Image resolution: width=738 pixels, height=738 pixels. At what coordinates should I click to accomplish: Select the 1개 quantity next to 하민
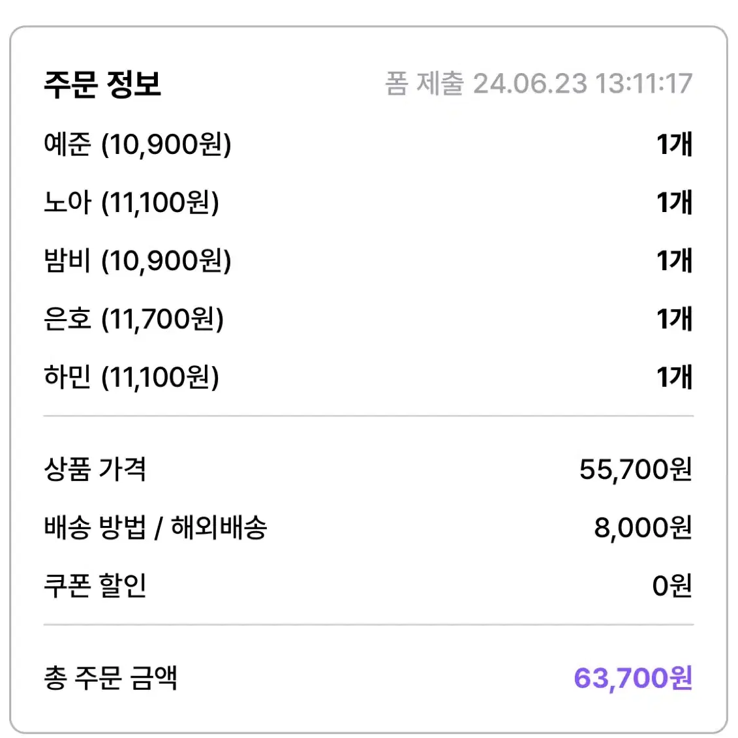[674, 377]
